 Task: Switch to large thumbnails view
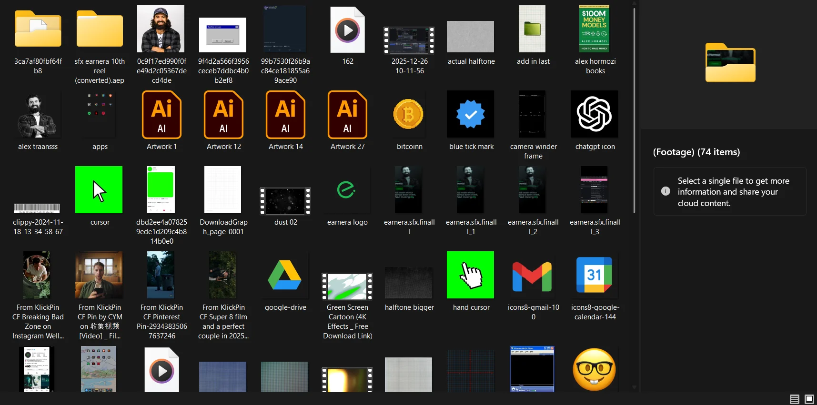click(x=809, y=399)
